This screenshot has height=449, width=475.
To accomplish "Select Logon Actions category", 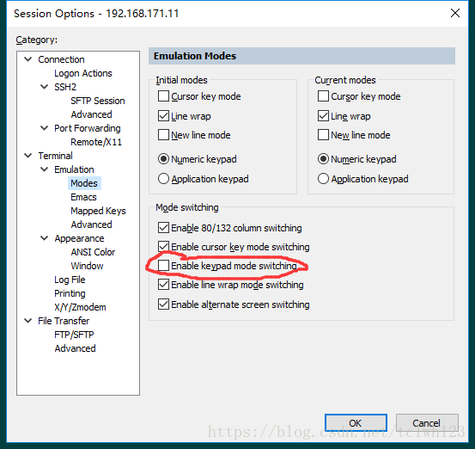I will (x=83, y=73).
